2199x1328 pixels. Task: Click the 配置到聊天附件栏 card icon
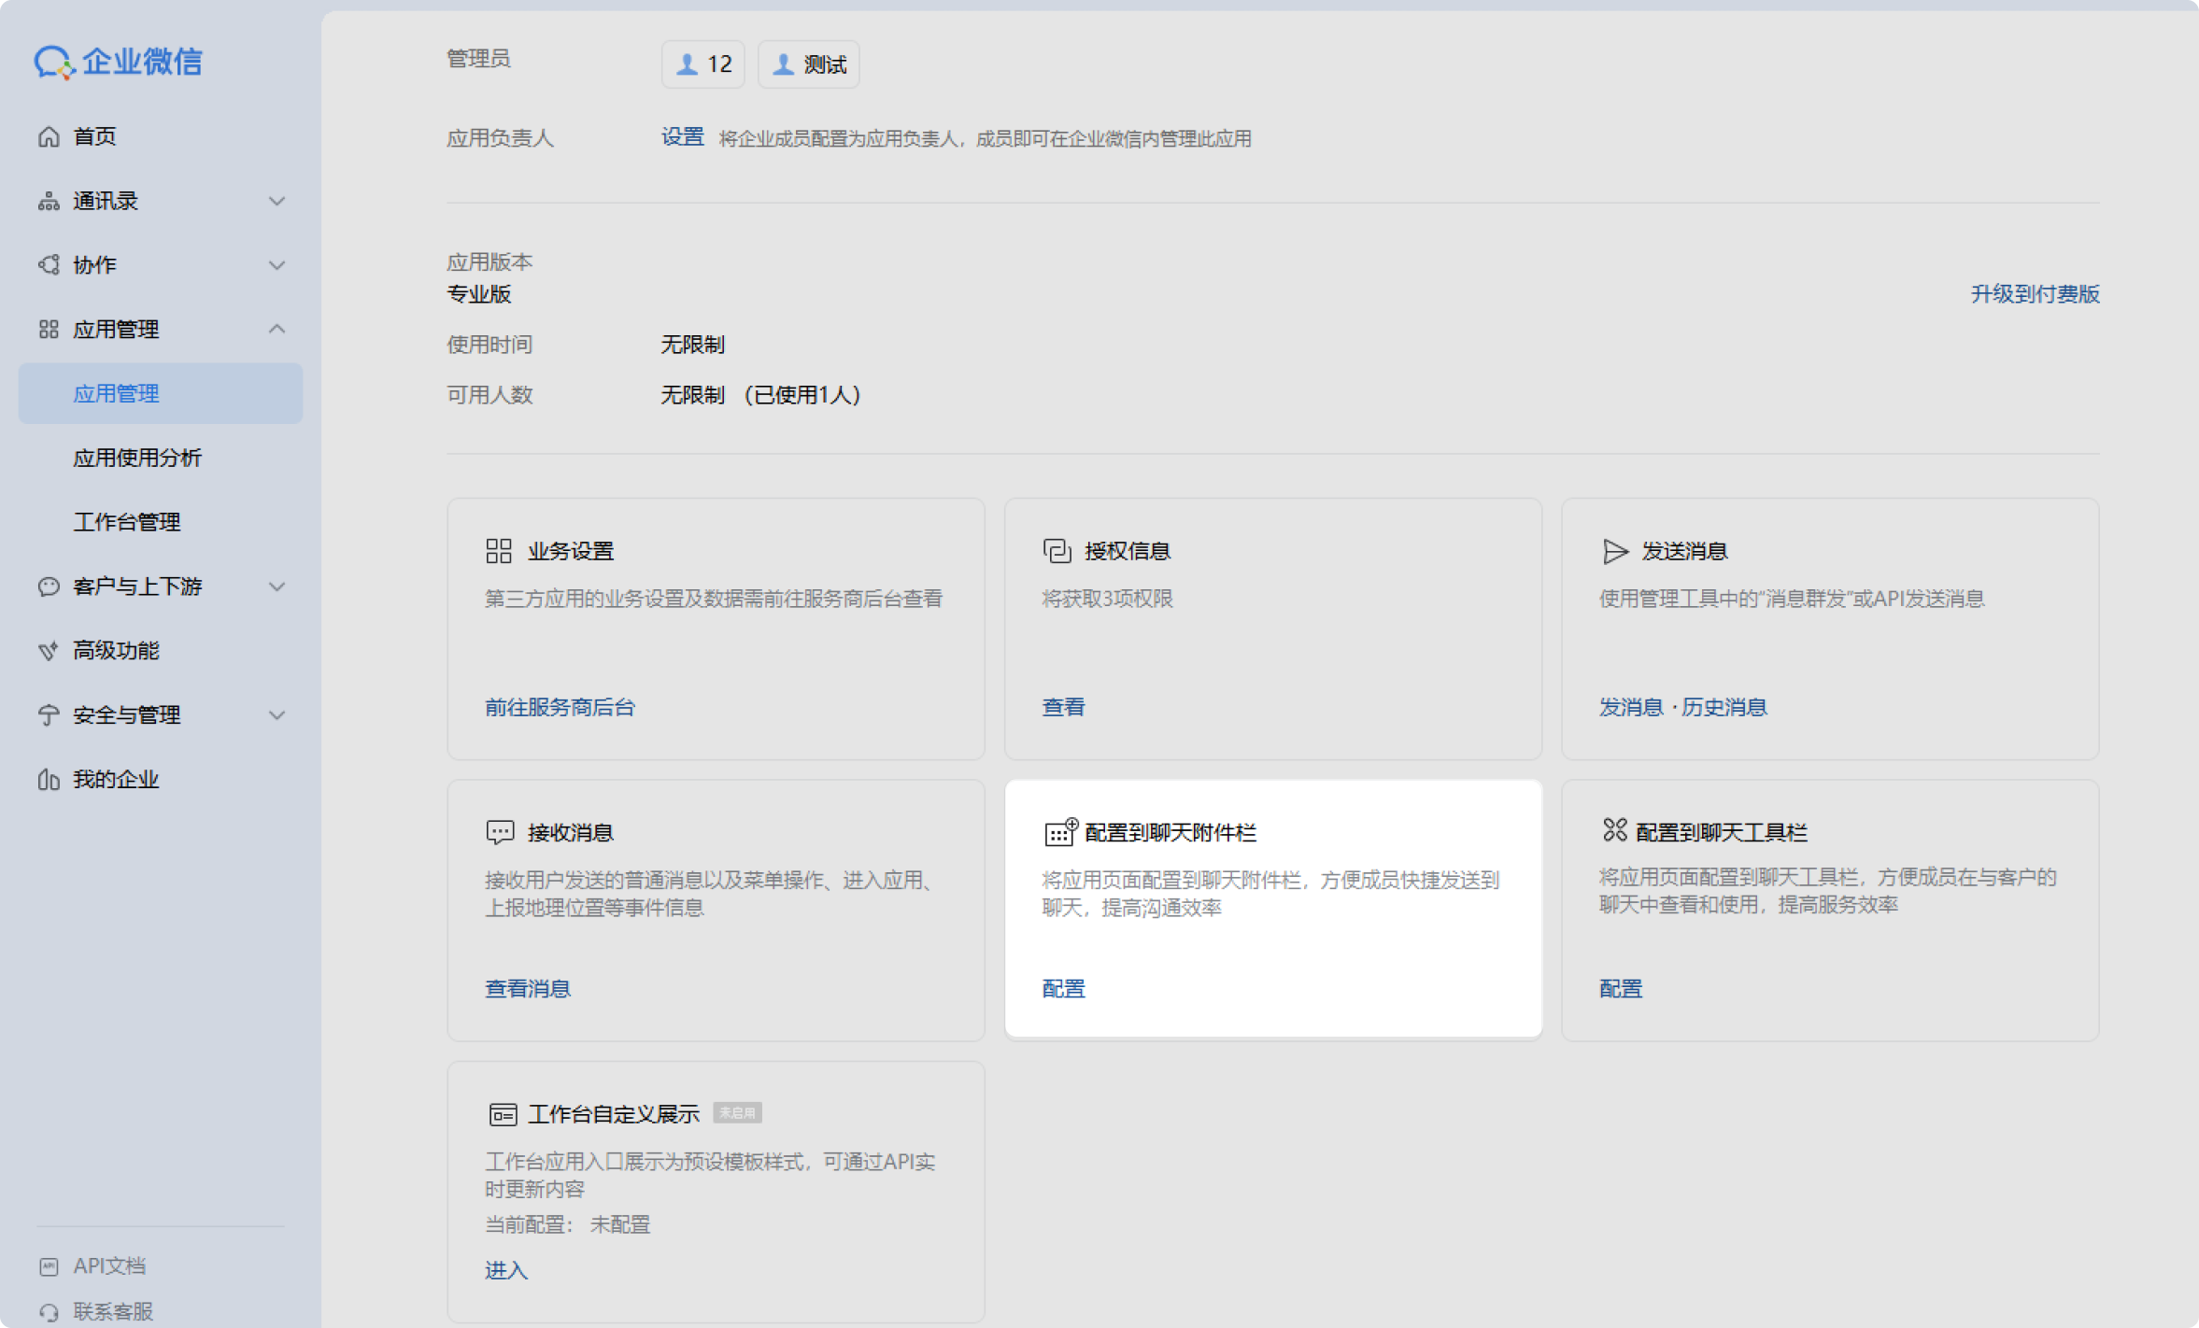(1060, 831)
